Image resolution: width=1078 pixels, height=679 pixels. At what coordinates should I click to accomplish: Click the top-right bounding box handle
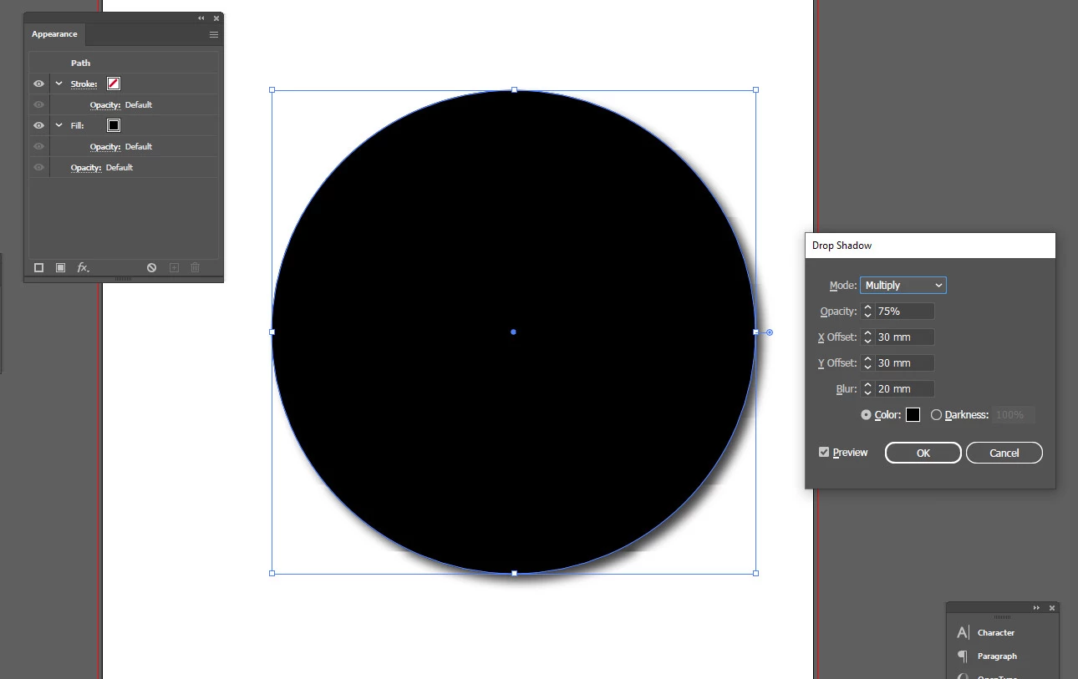click(x=755, y=89)
